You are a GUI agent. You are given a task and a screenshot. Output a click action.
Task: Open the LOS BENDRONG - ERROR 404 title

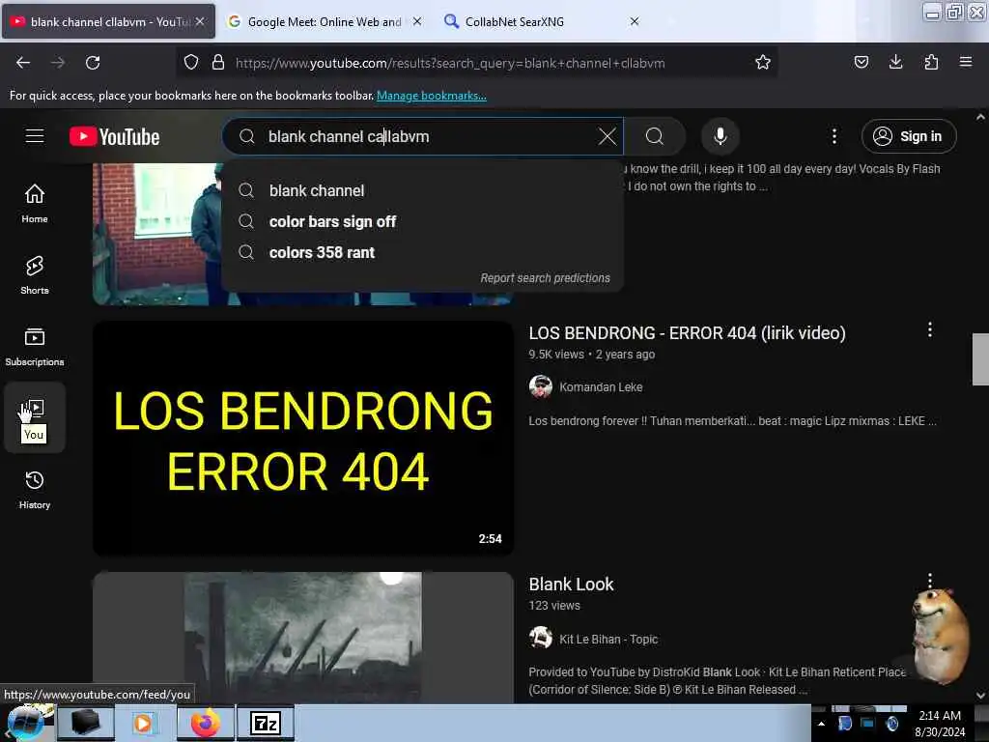click(x=687, y=333)
